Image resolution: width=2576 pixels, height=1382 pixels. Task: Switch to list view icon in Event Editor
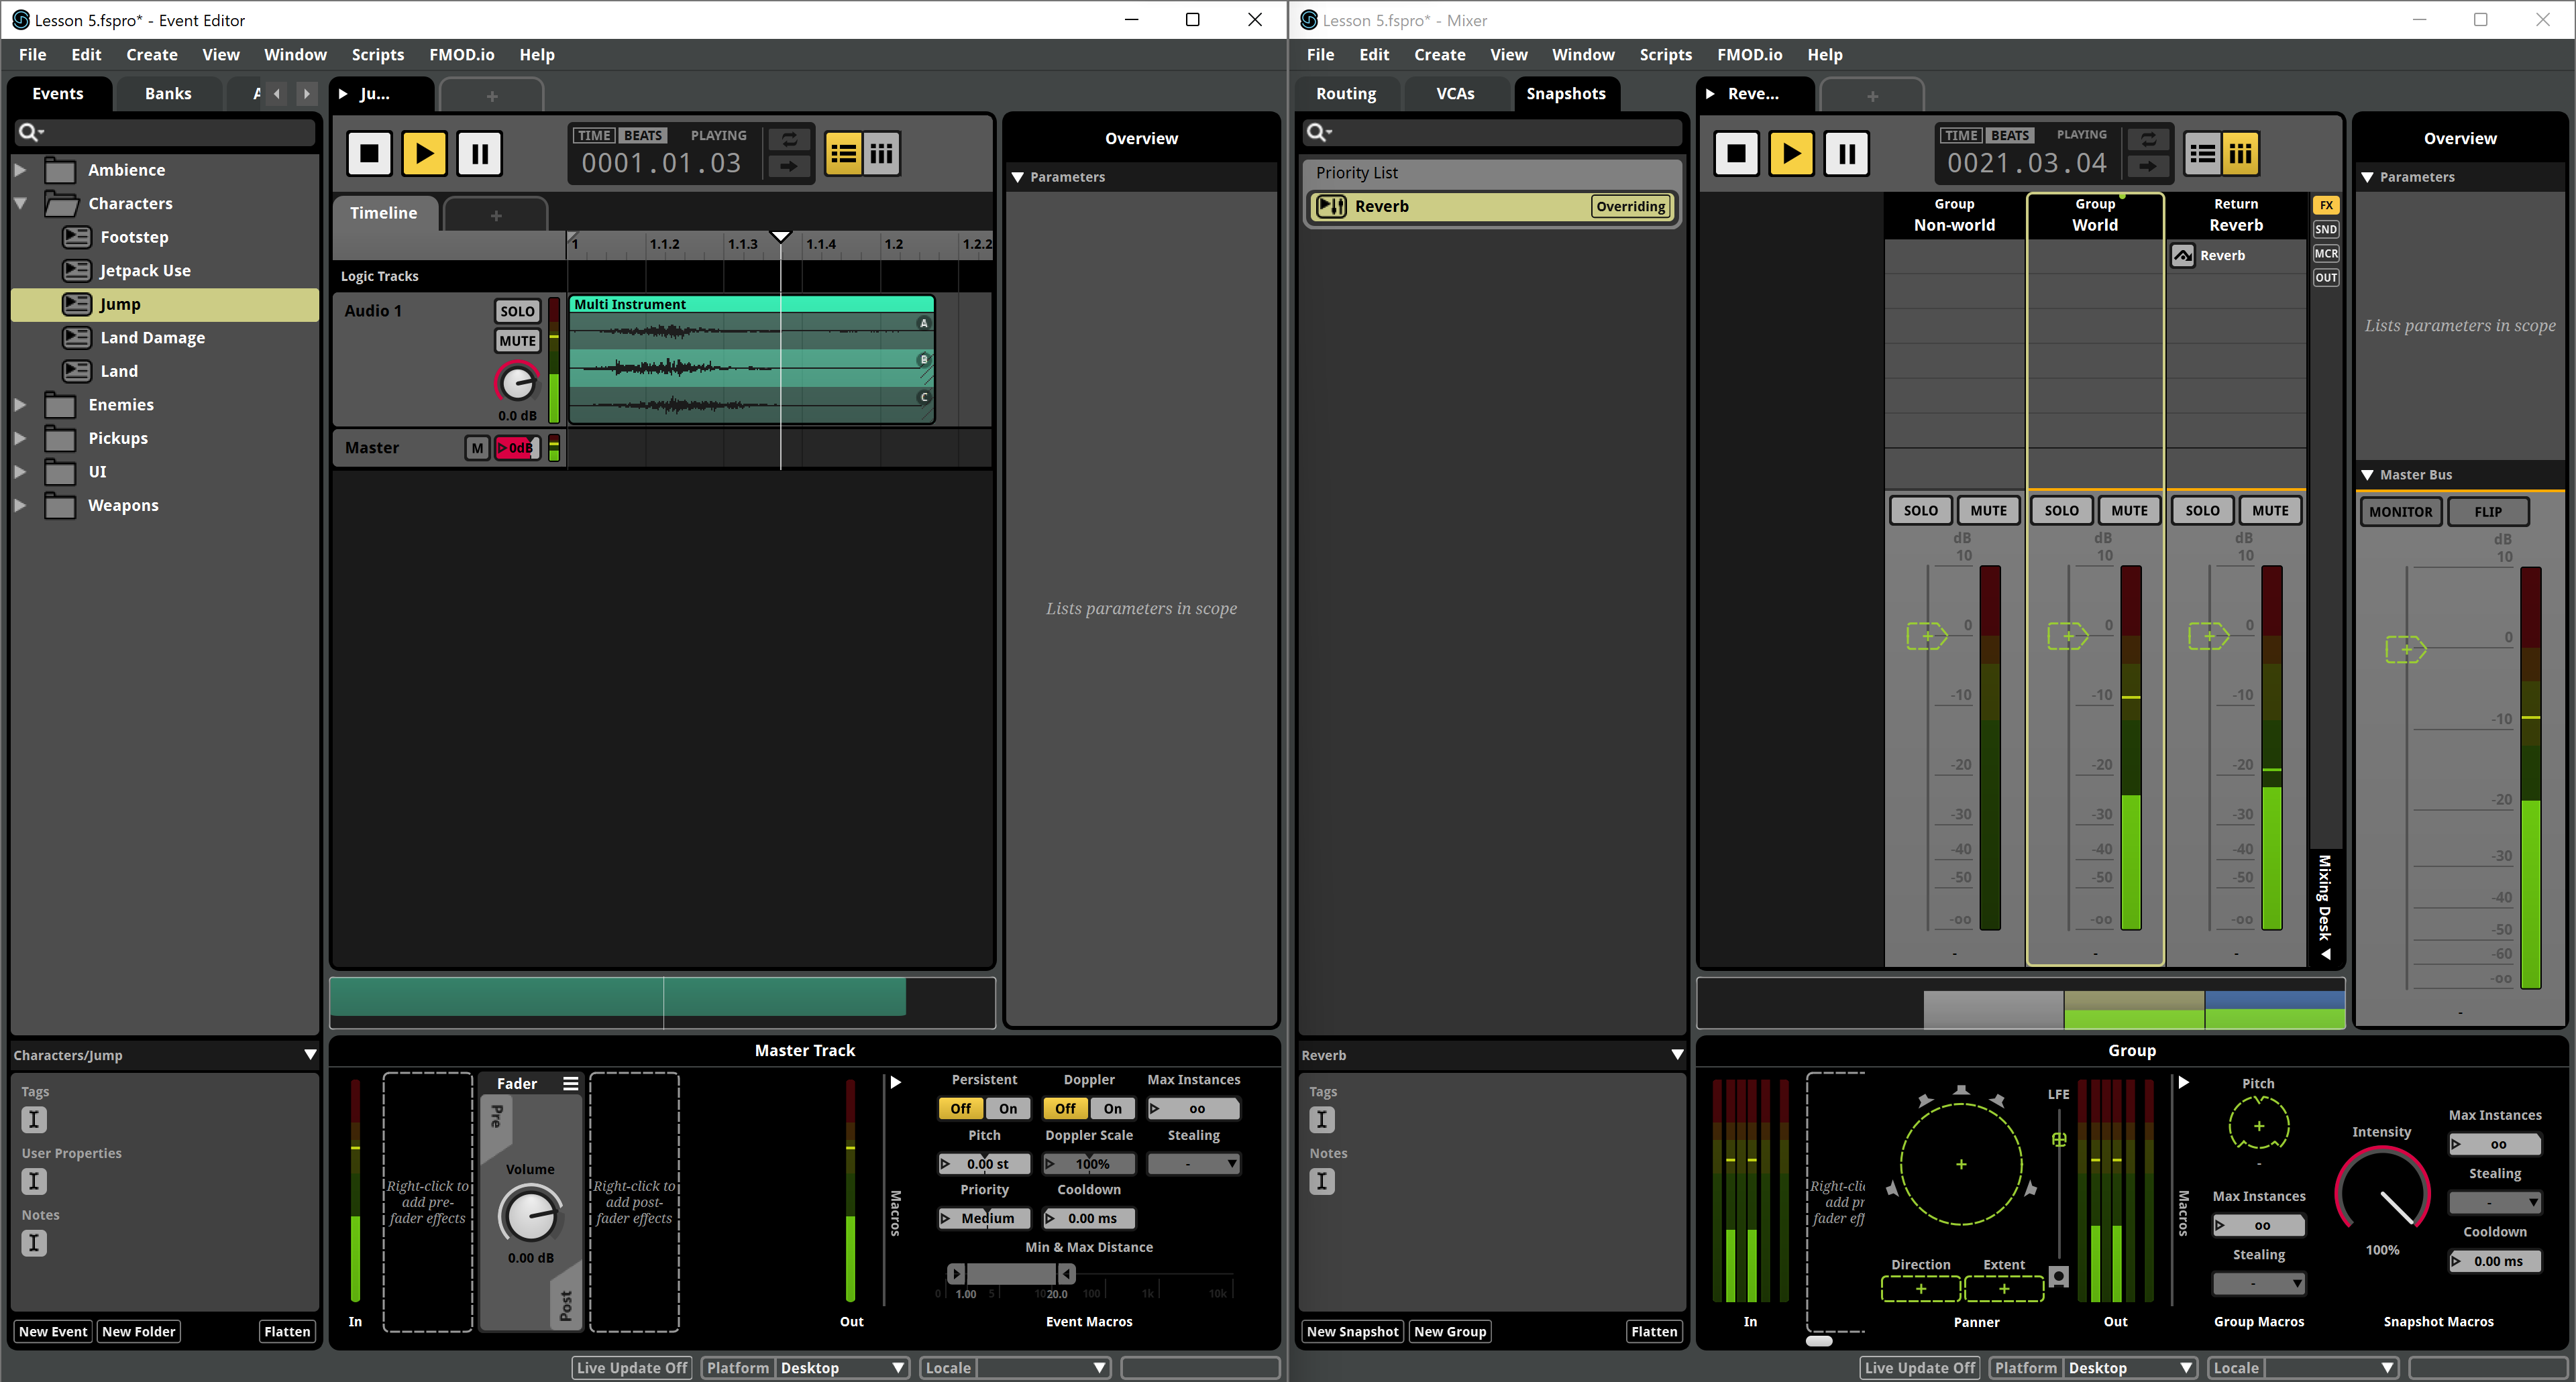[x=843, y=154]
